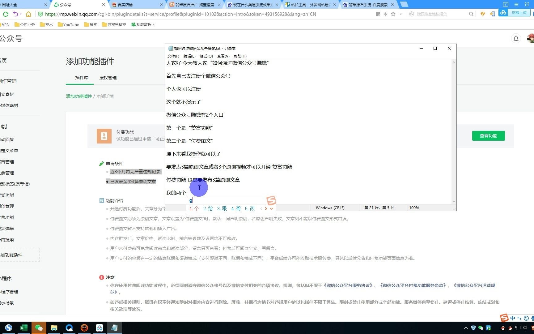Choose IME candidate 5.改
The height and width of the screenshot is (334, 534).
point(250,208)
